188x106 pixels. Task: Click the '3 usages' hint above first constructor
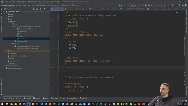tap(68, 32)
